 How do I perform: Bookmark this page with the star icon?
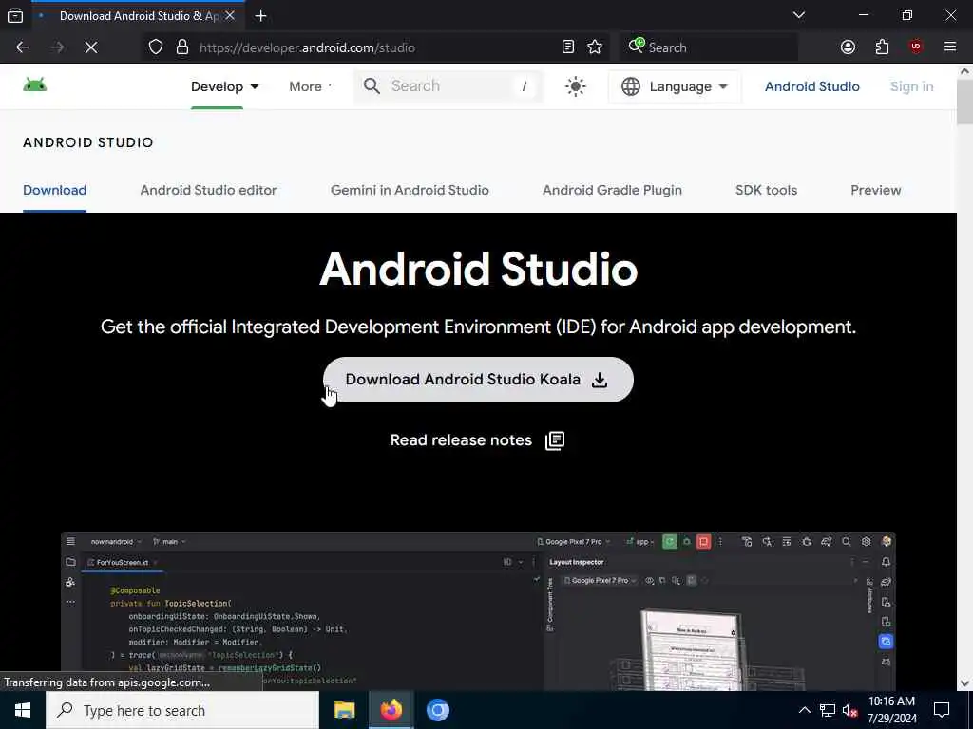click(595, 47)
